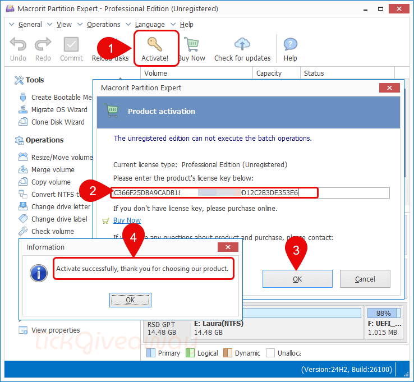The height and width of the screenshot is (382, 414).
Task: Click Change drive letter icon
Action: (23, 206)
